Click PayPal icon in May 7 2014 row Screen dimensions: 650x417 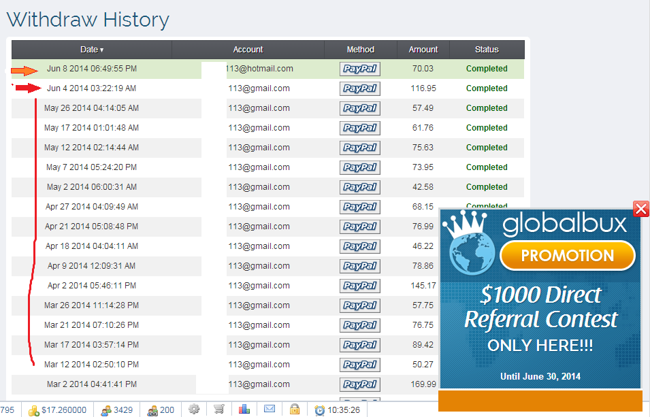360,167
